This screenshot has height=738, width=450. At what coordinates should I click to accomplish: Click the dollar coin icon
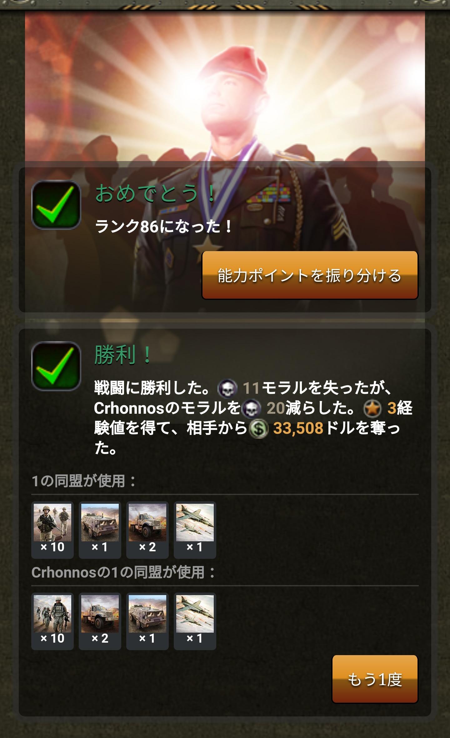[x=259, y=428]
